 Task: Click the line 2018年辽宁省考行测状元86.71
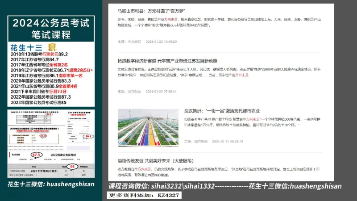[40, 70]
